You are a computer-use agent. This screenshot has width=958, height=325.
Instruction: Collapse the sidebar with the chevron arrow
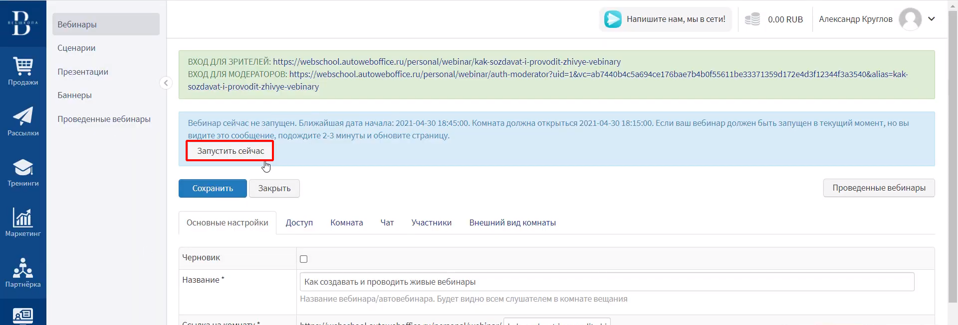[x=166, y=83]
